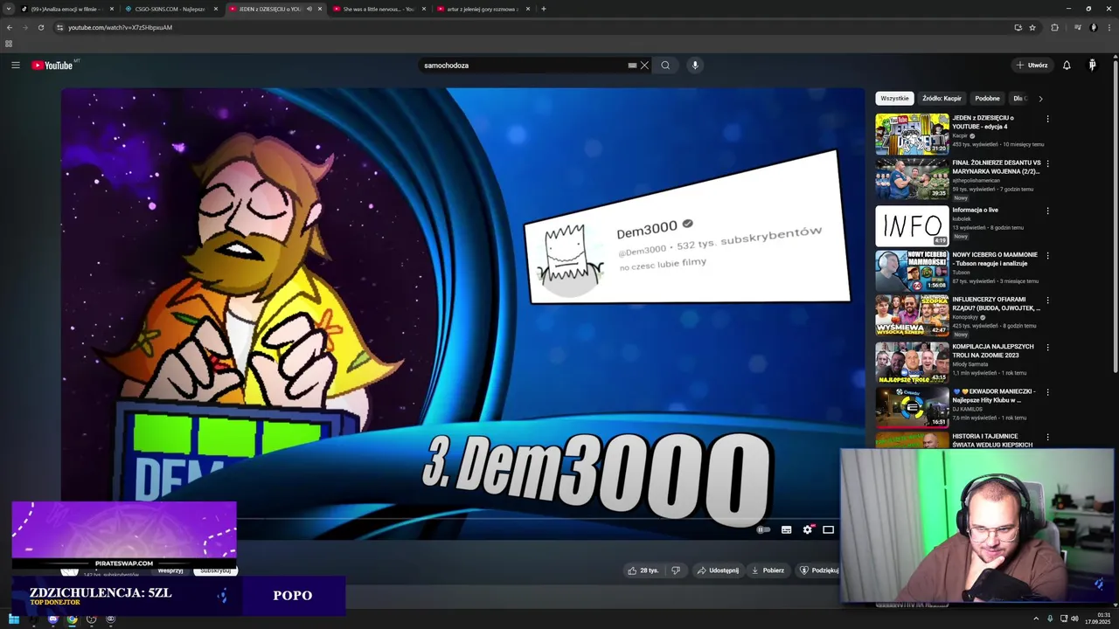Open Chrome from the taskbar
The height and width of the screenshot is (629, 1119).
pos(72,619)
